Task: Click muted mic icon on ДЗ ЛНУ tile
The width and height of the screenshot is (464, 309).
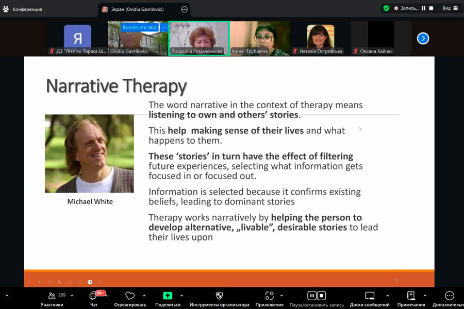Action: pos(52,51)
